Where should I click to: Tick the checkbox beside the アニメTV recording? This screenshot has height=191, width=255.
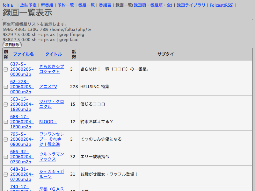coord(6,87)
